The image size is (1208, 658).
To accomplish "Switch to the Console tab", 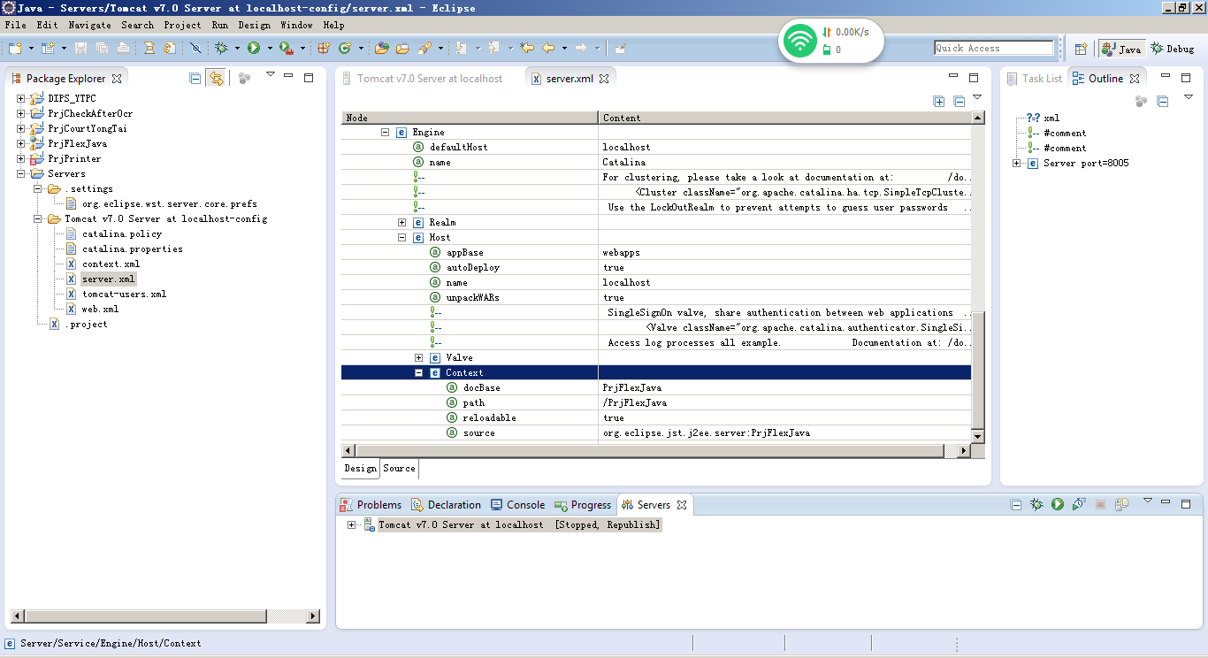I will coord(525,504).
